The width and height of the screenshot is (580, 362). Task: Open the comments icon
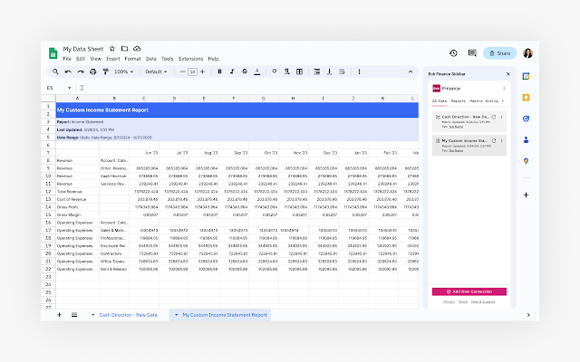tap(472, 53)
